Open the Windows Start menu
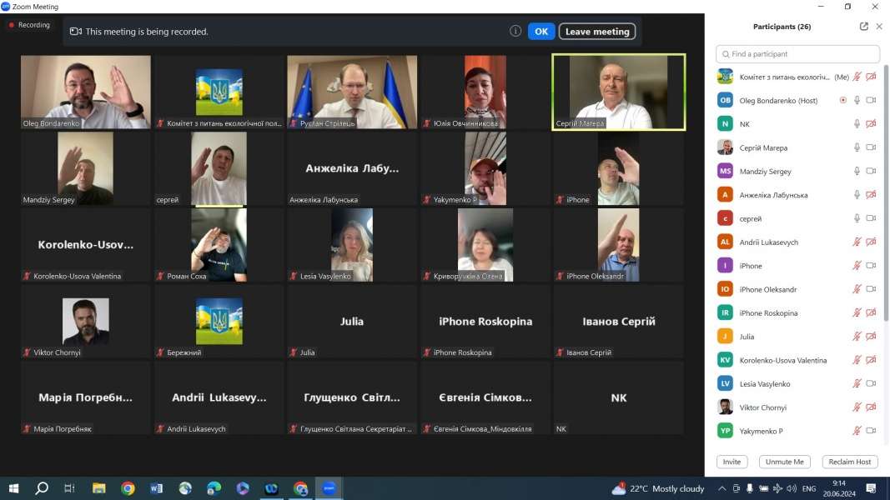 coord(13,488)
